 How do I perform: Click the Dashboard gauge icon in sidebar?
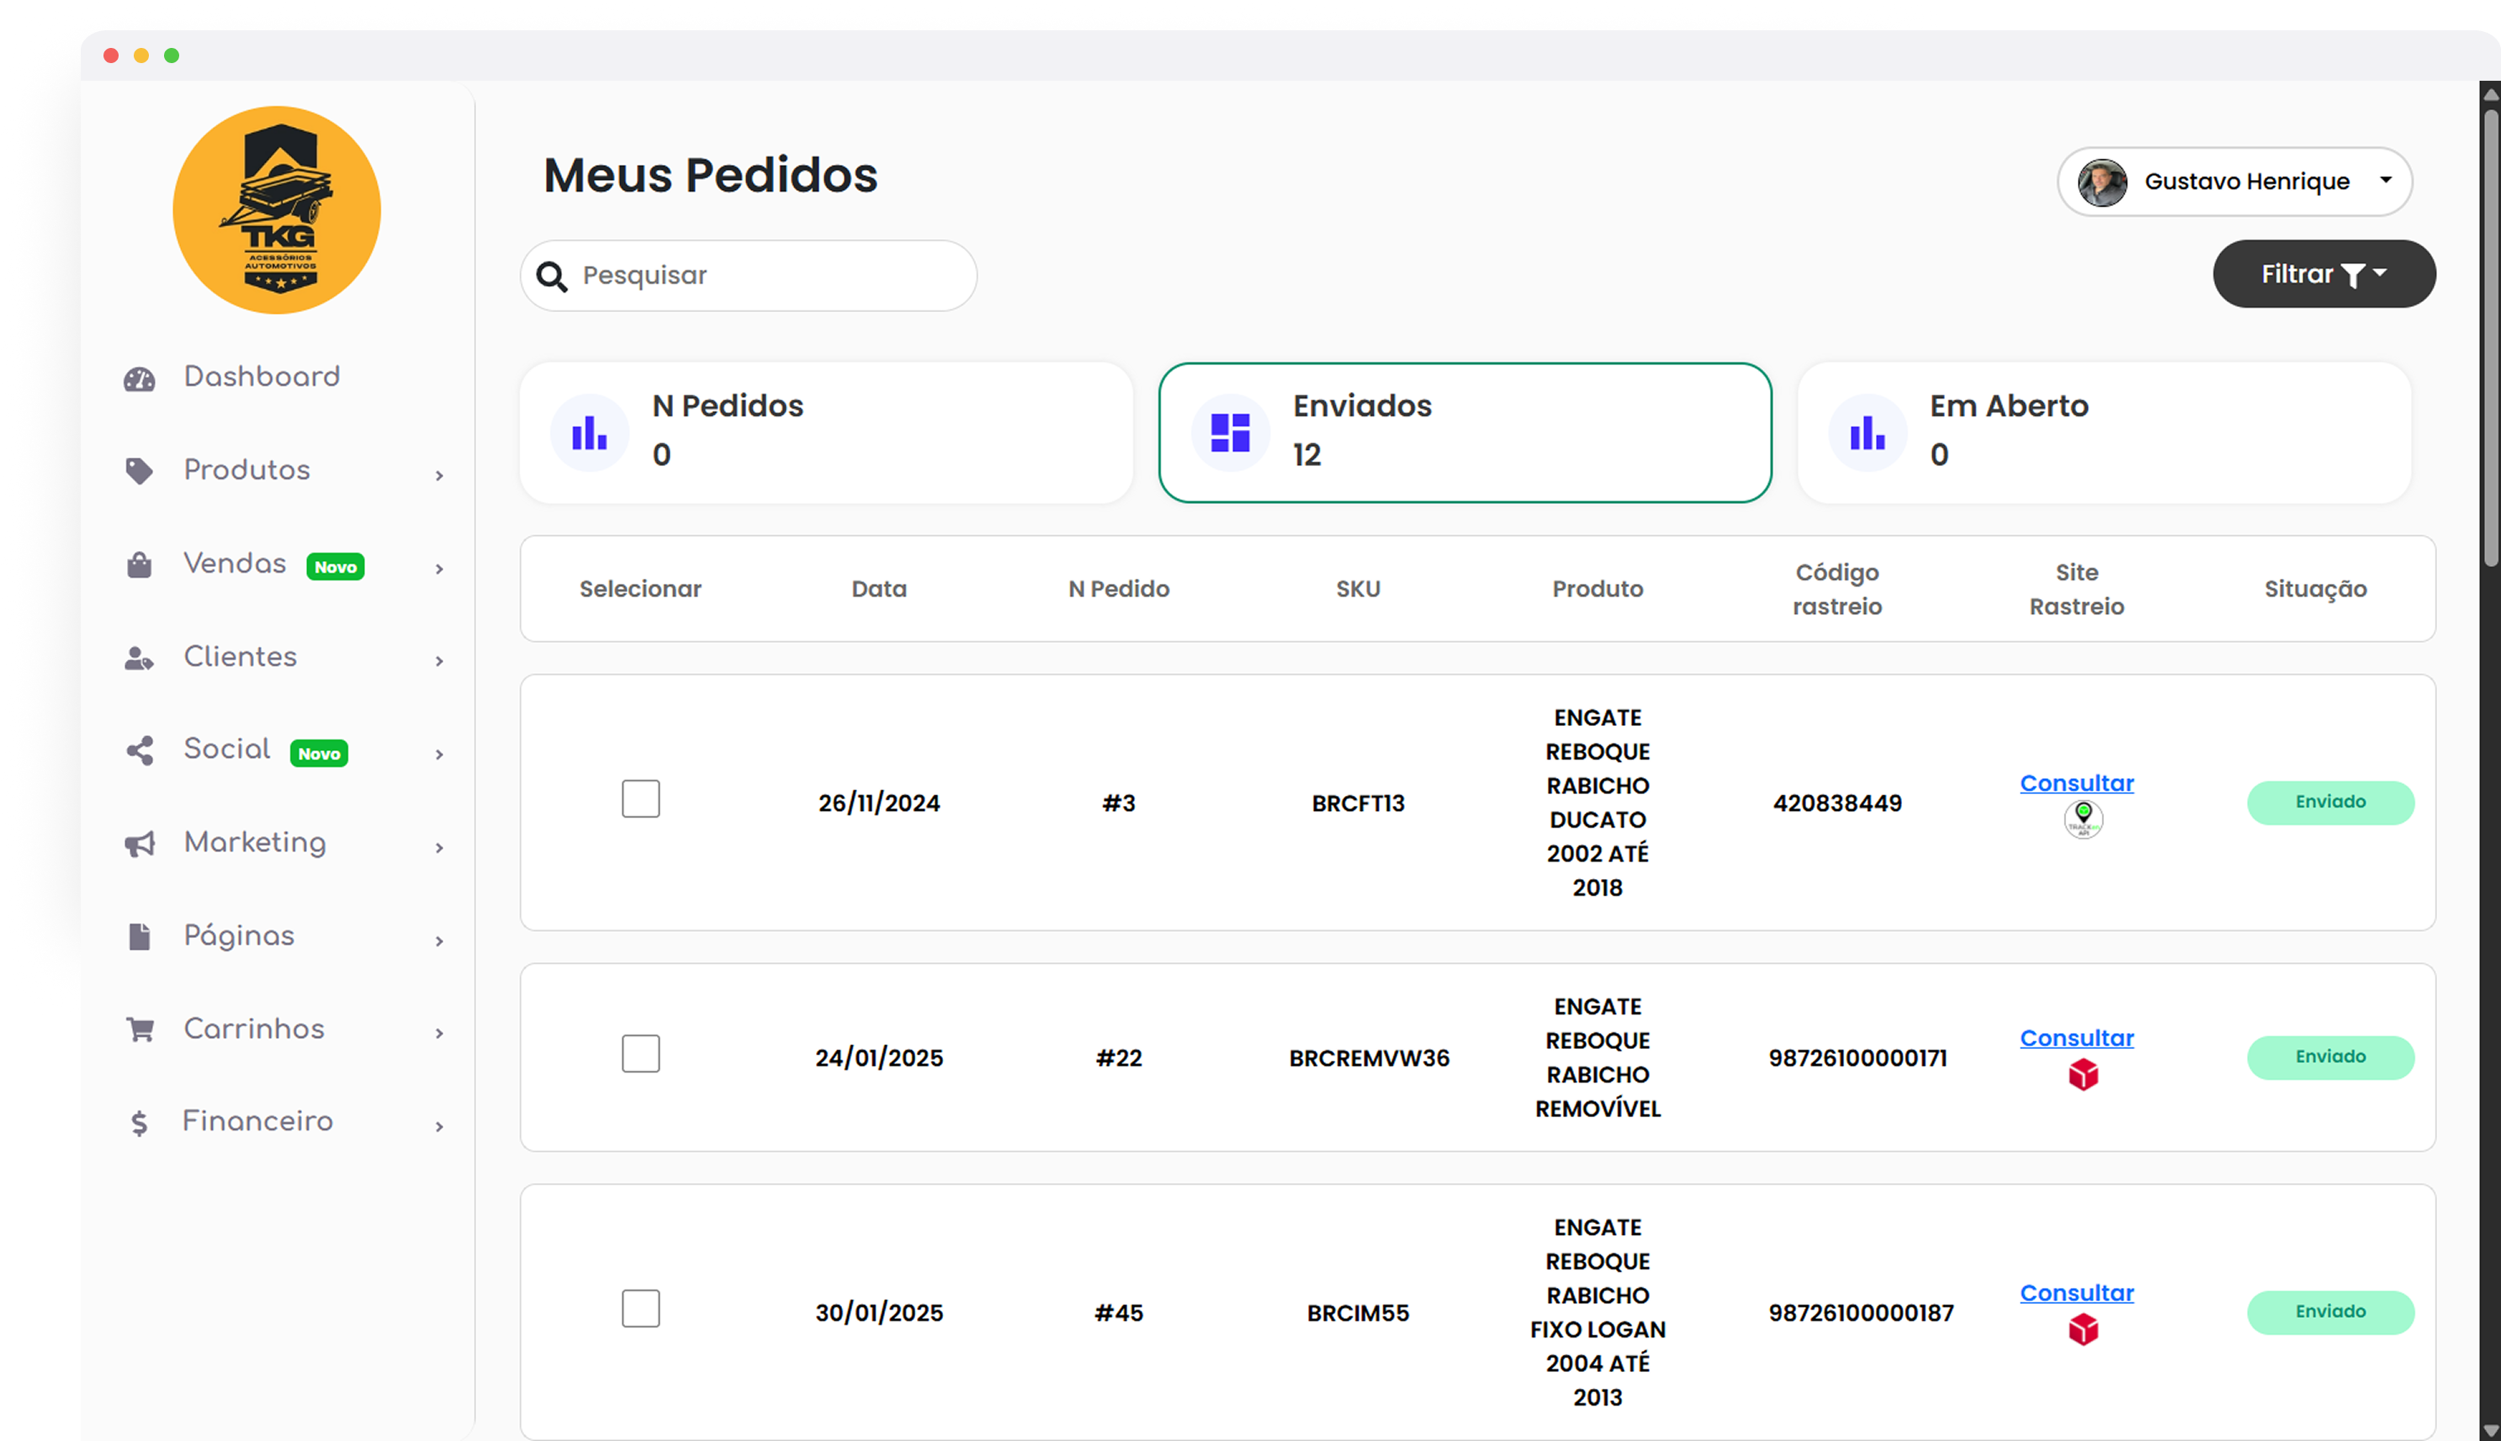click(140, 378)
